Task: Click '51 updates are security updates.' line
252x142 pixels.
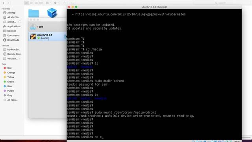Action: [94, 28]
